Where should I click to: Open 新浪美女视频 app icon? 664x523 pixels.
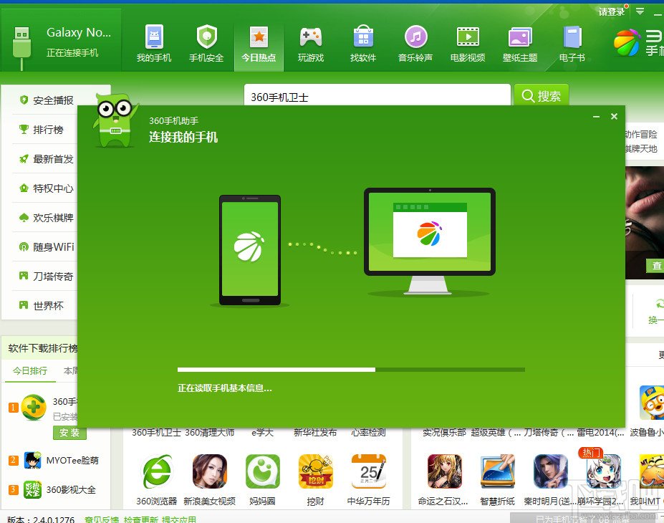tap(210, 471)
